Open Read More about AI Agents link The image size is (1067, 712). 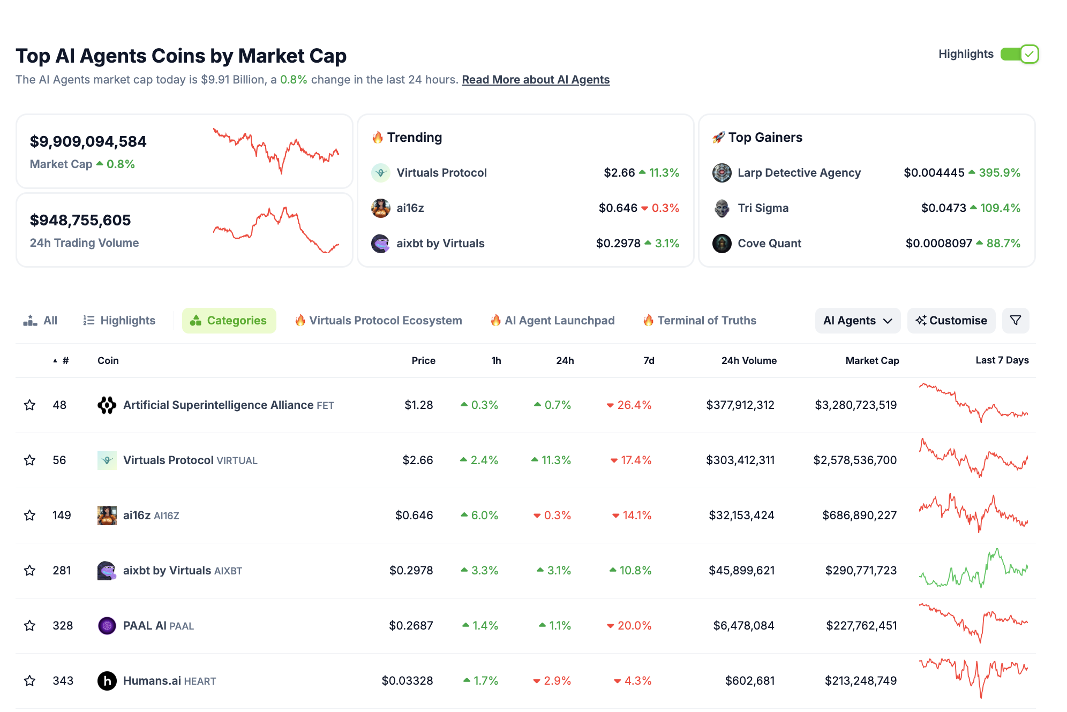(535, 80)
